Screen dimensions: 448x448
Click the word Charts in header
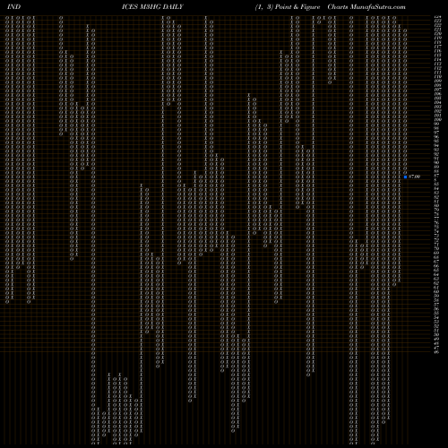pyautogui.click(x=338, y=7)
